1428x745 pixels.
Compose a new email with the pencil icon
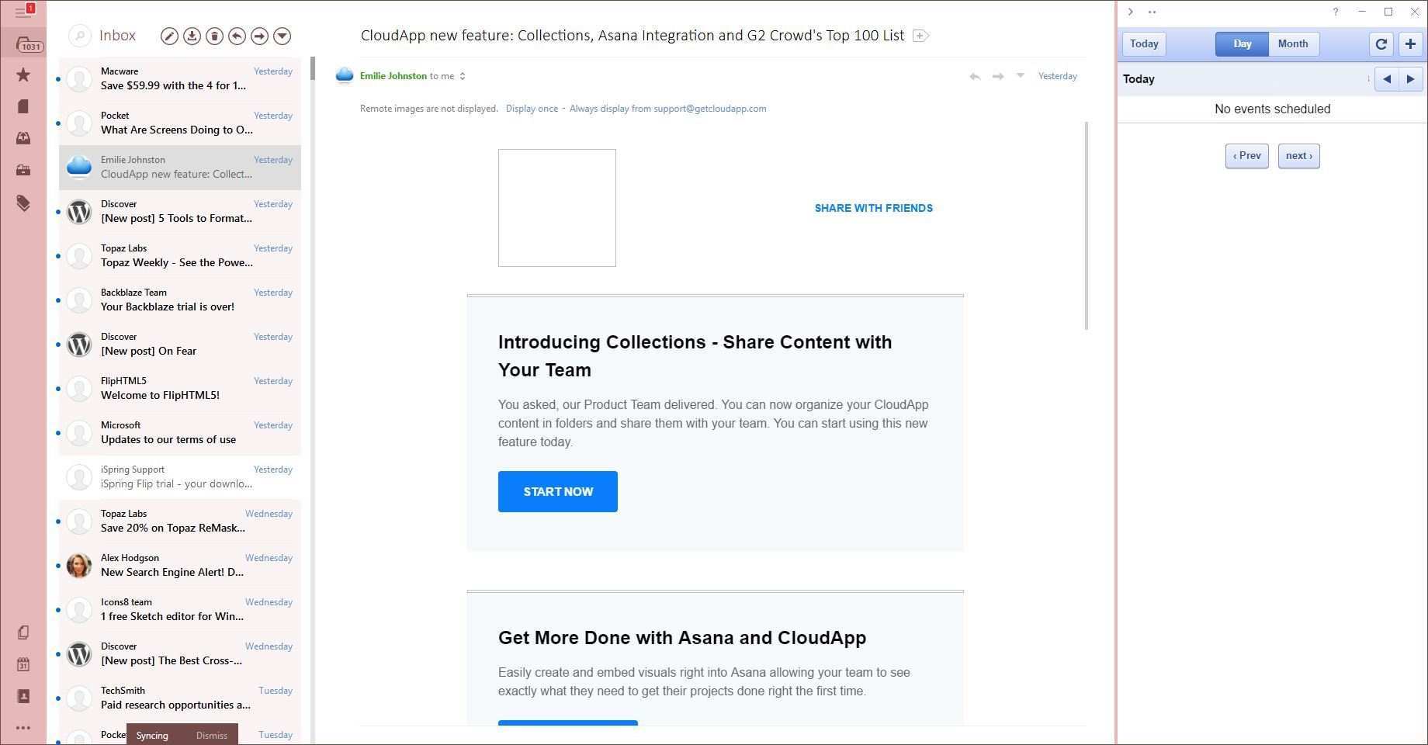tap(169, 36)
